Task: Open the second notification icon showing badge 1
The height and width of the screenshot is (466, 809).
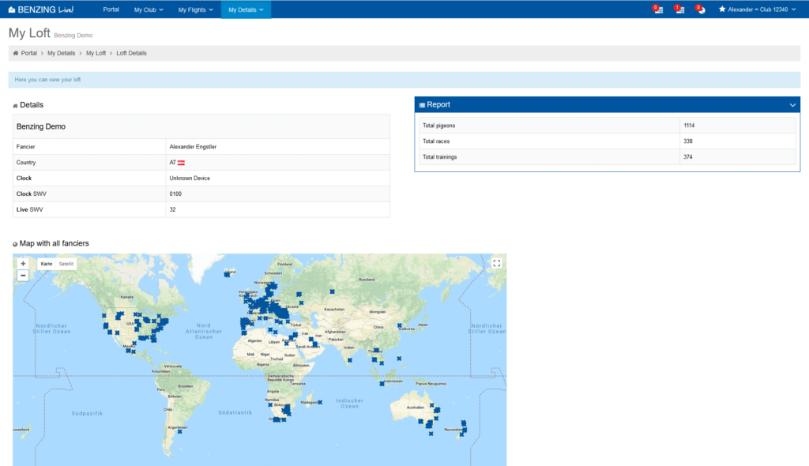Action: click(x=679, y=9)
